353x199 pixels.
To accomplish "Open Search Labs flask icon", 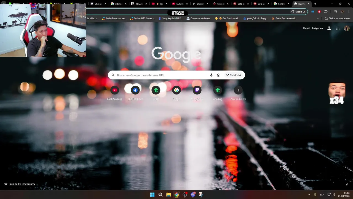I will tap(329, 28).
